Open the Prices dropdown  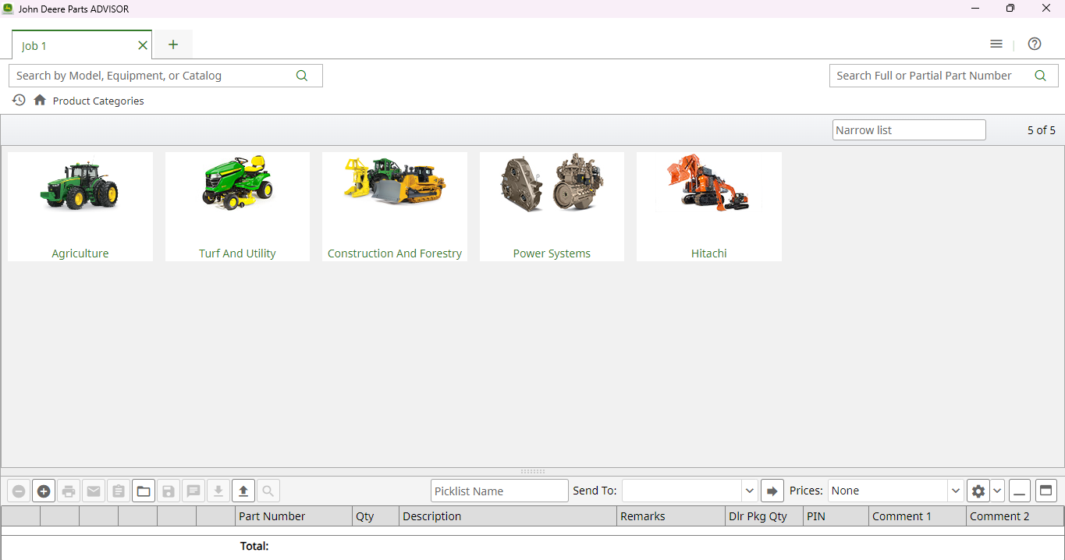point(956,491)
